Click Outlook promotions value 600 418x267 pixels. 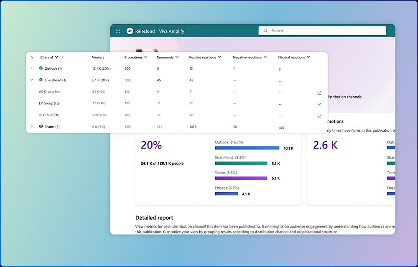127,68
